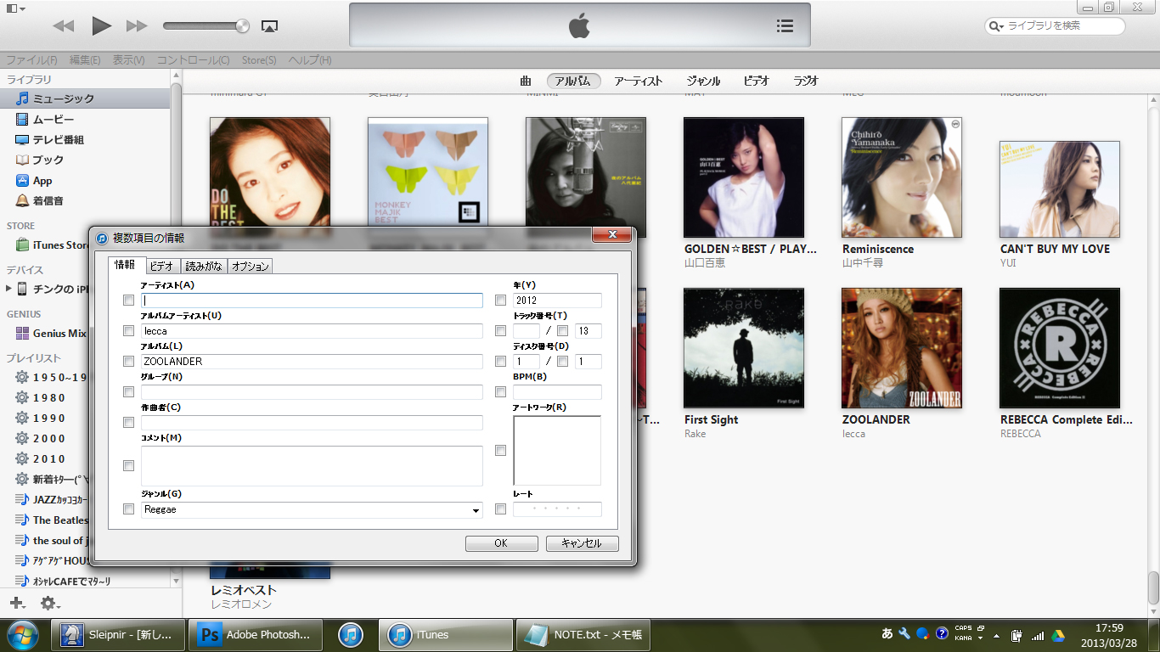Go to ブック in the sidebar

click(86, 160)
